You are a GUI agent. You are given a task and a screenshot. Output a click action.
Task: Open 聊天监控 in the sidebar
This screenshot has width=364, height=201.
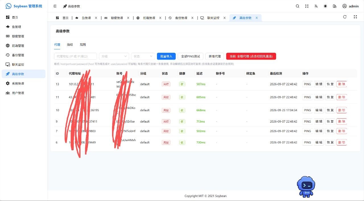(24, 64)
